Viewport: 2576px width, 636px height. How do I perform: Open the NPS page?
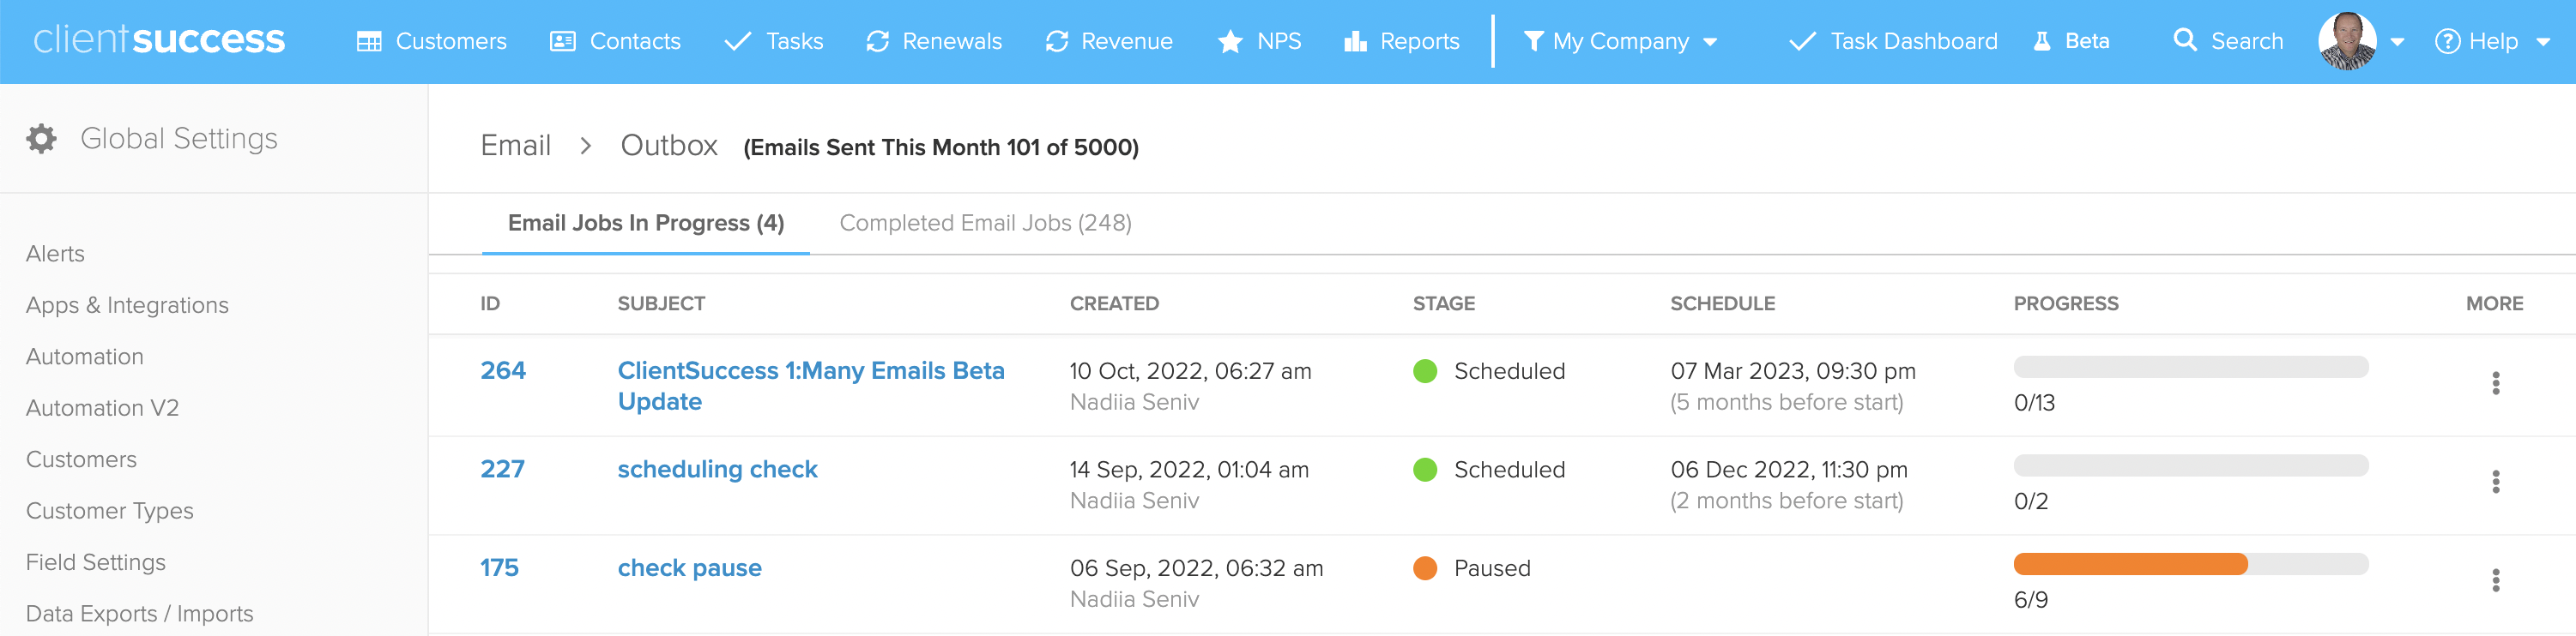(1279, 41)
